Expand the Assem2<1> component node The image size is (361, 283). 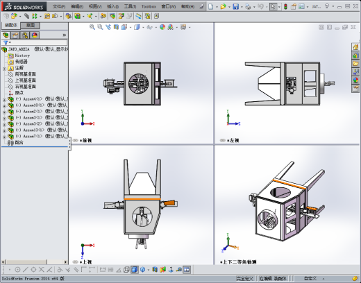tap(4, 112)
